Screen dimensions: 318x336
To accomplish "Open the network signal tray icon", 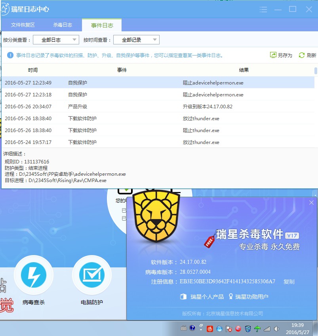I will 267,329.
